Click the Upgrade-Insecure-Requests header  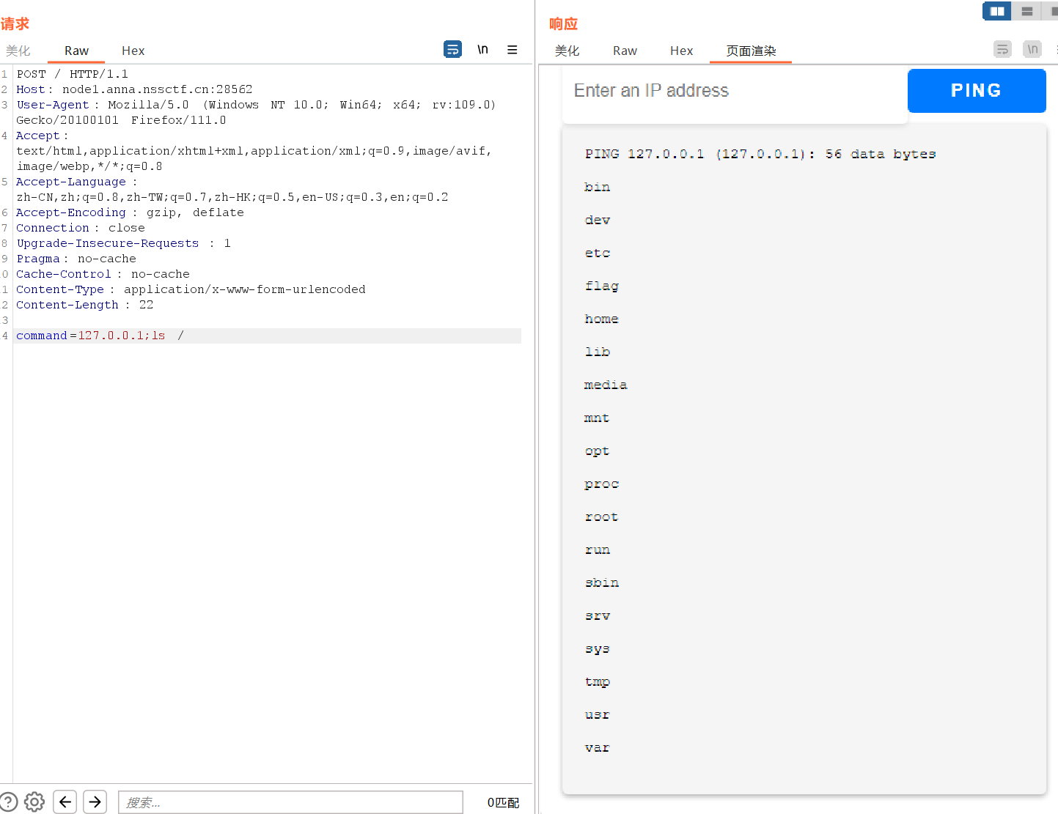[x=123, y=243]
